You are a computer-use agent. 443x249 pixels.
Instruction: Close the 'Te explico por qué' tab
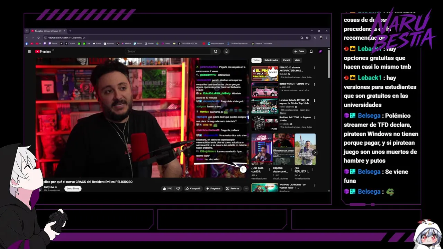point(64,31)
